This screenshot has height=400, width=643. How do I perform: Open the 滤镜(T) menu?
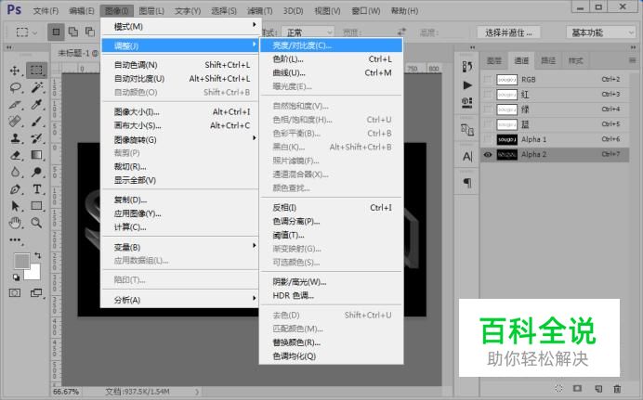tap(260, 11)
